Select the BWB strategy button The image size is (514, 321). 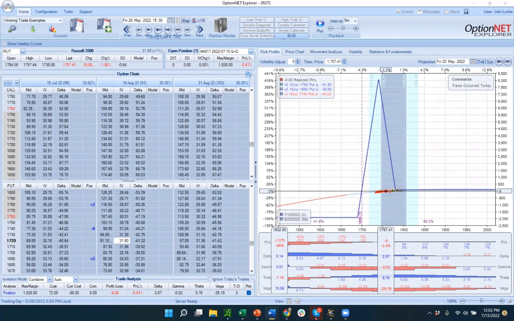point(292,36)
